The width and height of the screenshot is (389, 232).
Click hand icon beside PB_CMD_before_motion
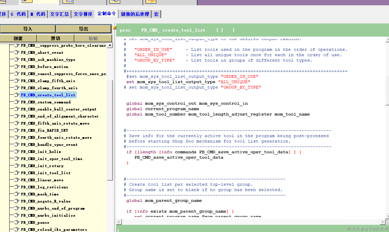(x=17, y=66)
